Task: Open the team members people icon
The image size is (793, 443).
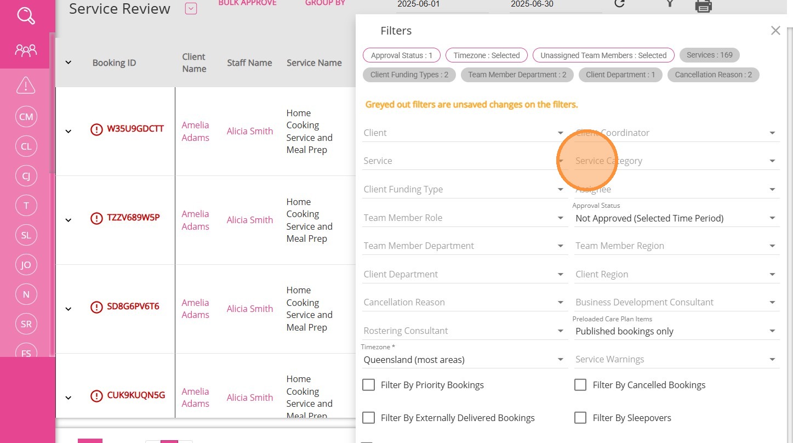Action: 26,51
